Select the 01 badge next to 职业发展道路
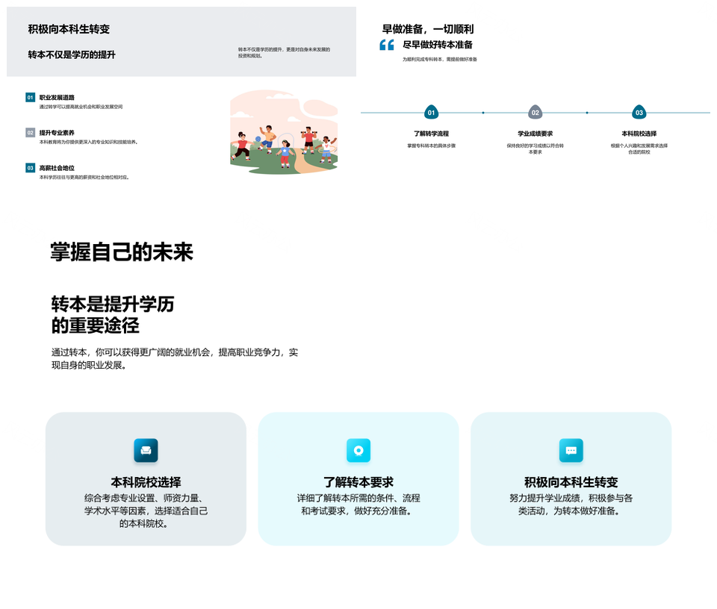Image resolution: width=717 pixels, height=609 pixels. pos(29,96)
